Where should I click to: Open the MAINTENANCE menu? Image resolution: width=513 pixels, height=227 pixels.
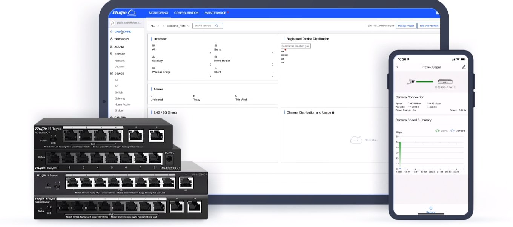point(215,13)
